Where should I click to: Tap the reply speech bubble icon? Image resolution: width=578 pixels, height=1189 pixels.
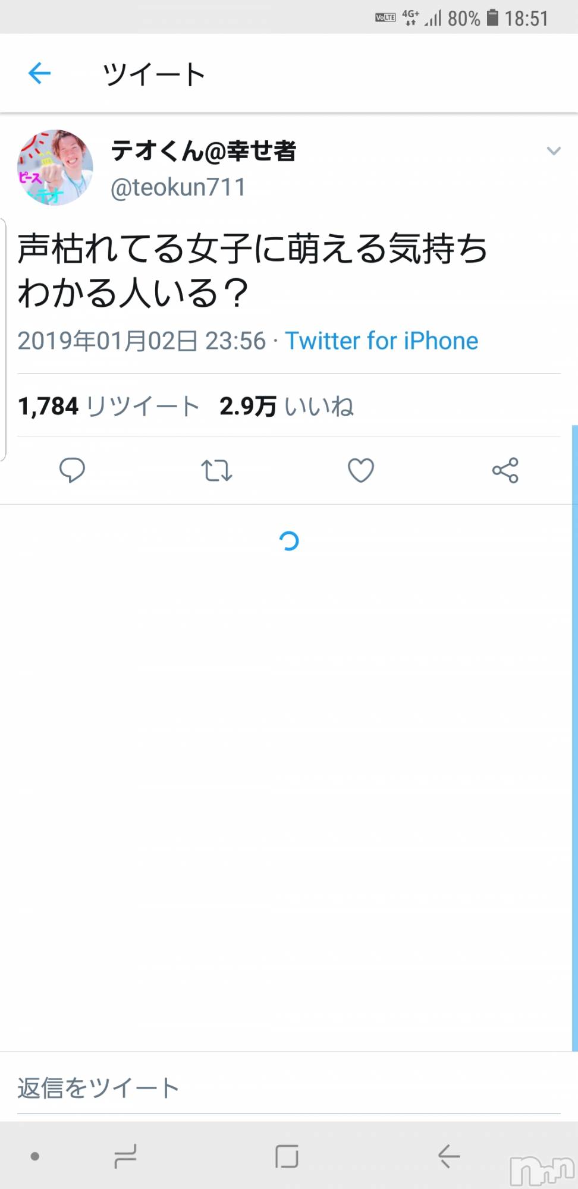(72, 470)
